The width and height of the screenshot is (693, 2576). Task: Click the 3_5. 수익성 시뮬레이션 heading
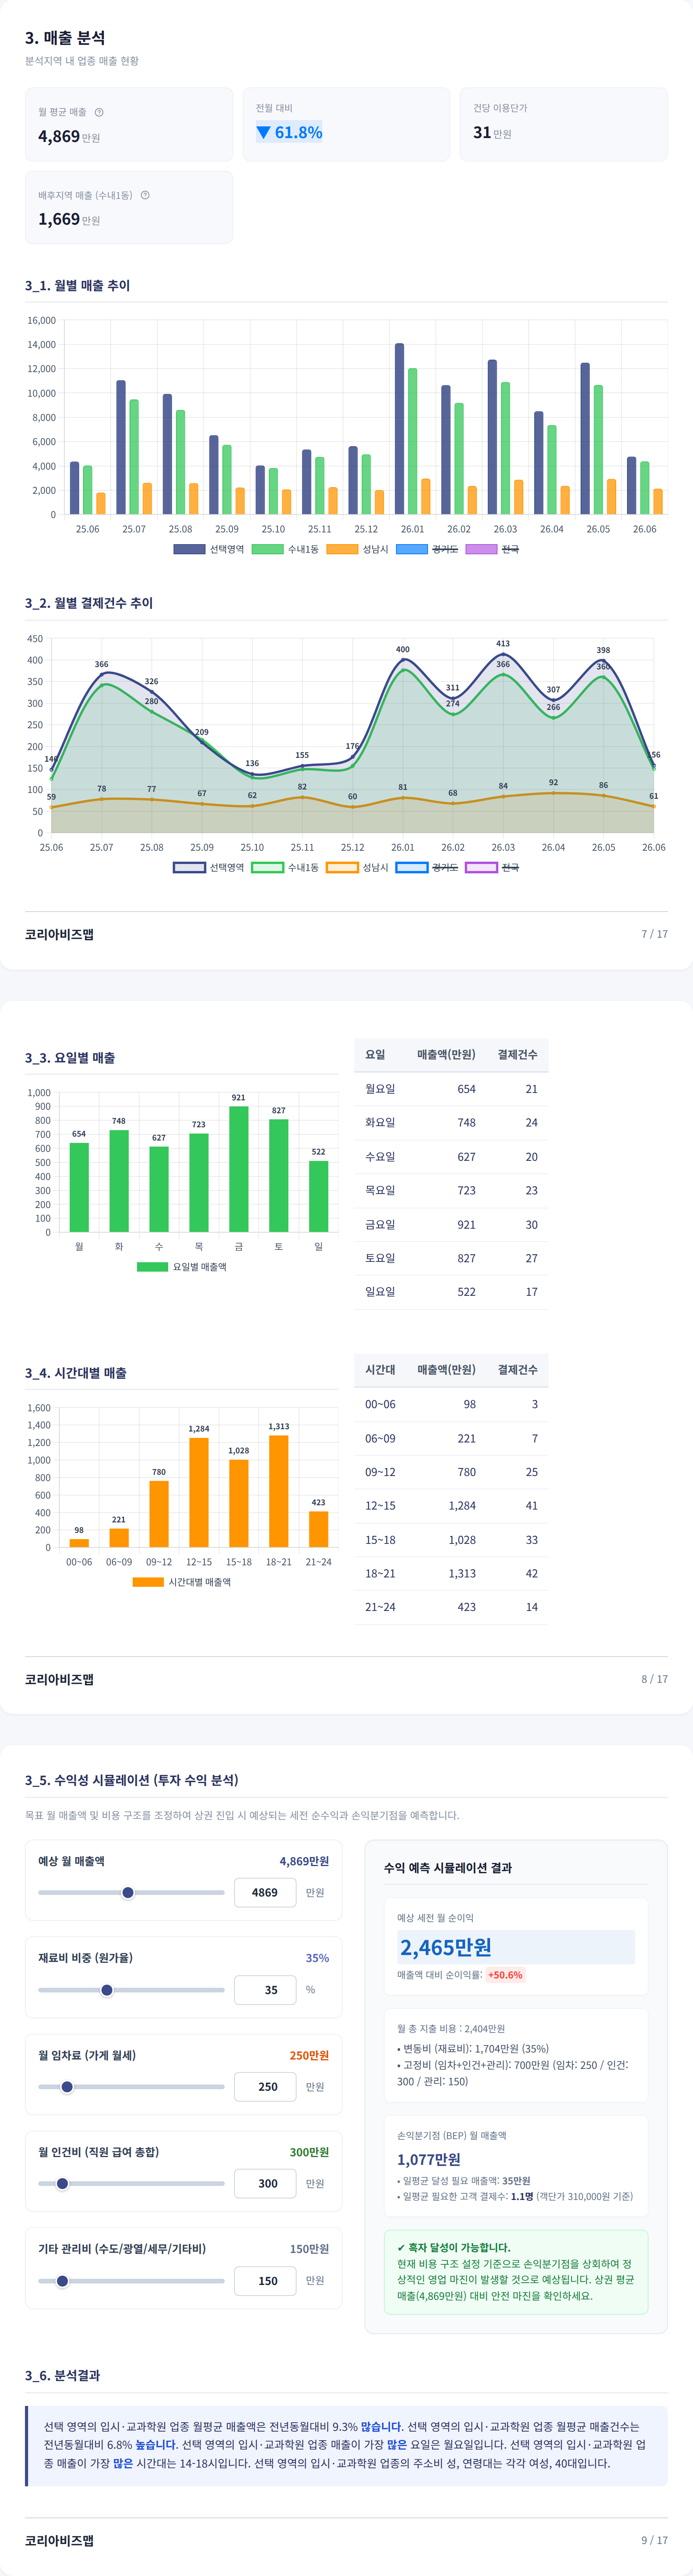click(x=132, y=1780)
